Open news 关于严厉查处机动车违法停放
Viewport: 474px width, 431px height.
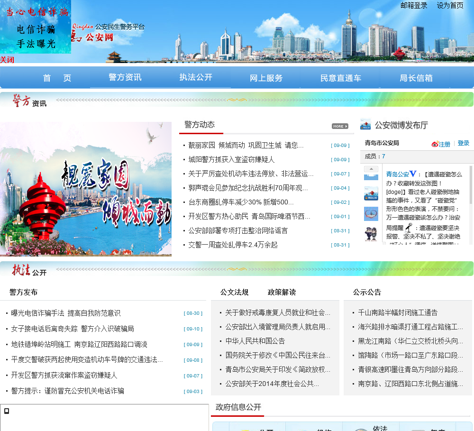pos(251,174)
